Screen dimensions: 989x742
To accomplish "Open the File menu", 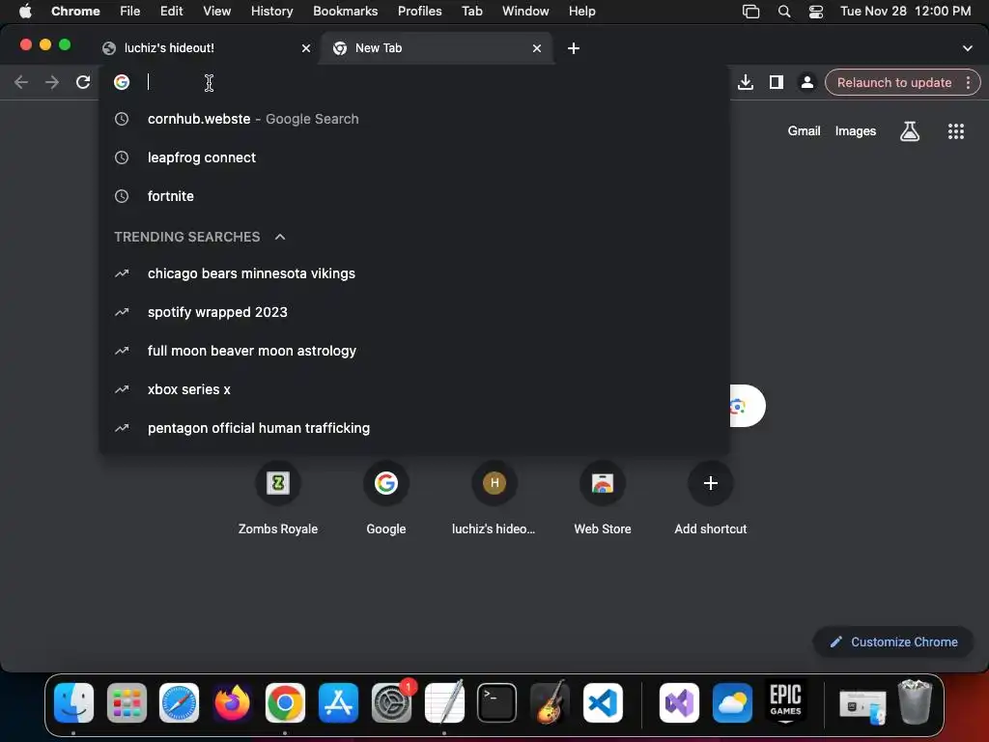I will (130, 11).
